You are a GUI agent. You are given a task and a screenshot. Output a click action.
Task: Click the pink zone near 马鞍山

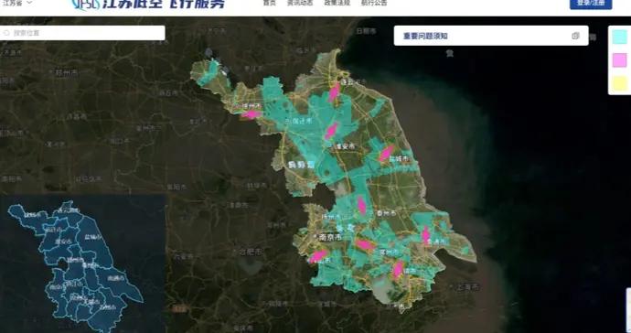318,256
